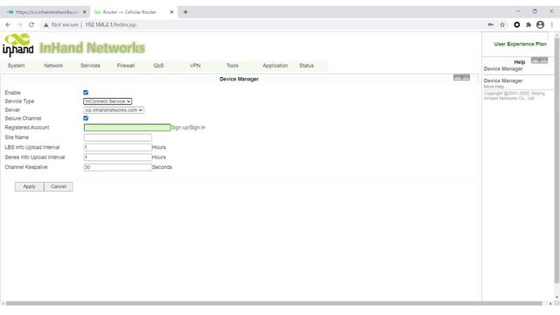
Task: Click the circular extension icon
Action: 517,24
